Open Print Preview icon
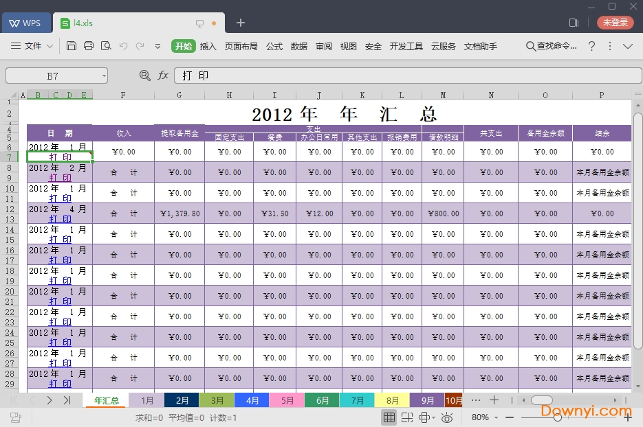The width and height of the screenshot is (643, 427). click(106, 46)
